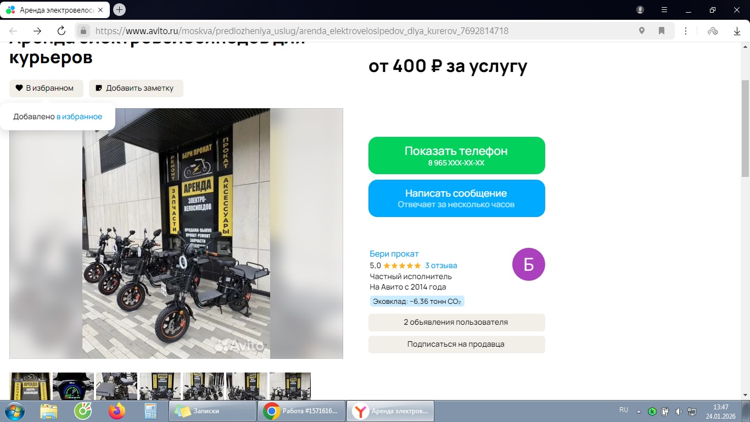
Task: Click the masked incognito icon in browser toolbar
Action: (x=713, y=31)
